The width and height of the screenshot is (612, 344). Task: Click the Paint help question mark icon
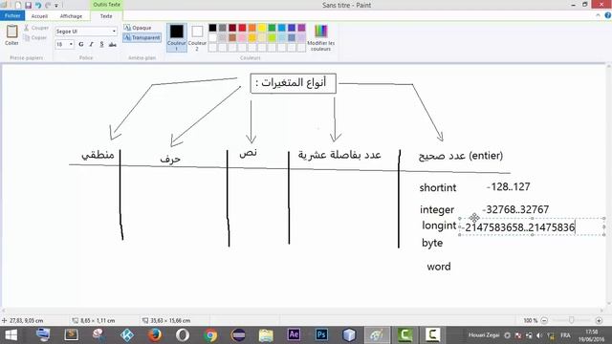(x=608, y=15)
